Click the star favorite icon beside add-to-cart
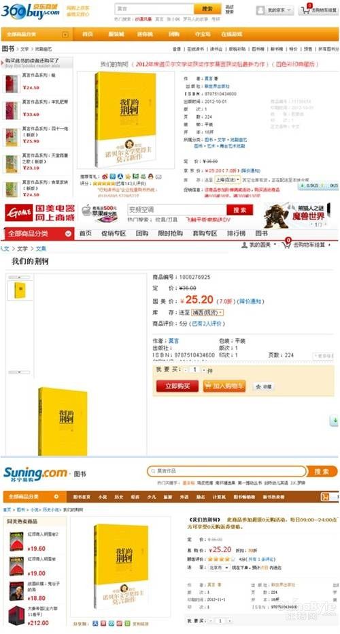The image size is (340, 634). coord(258,387)
